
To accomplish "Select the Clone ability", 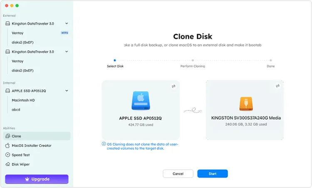I will (x=37, y=136).
